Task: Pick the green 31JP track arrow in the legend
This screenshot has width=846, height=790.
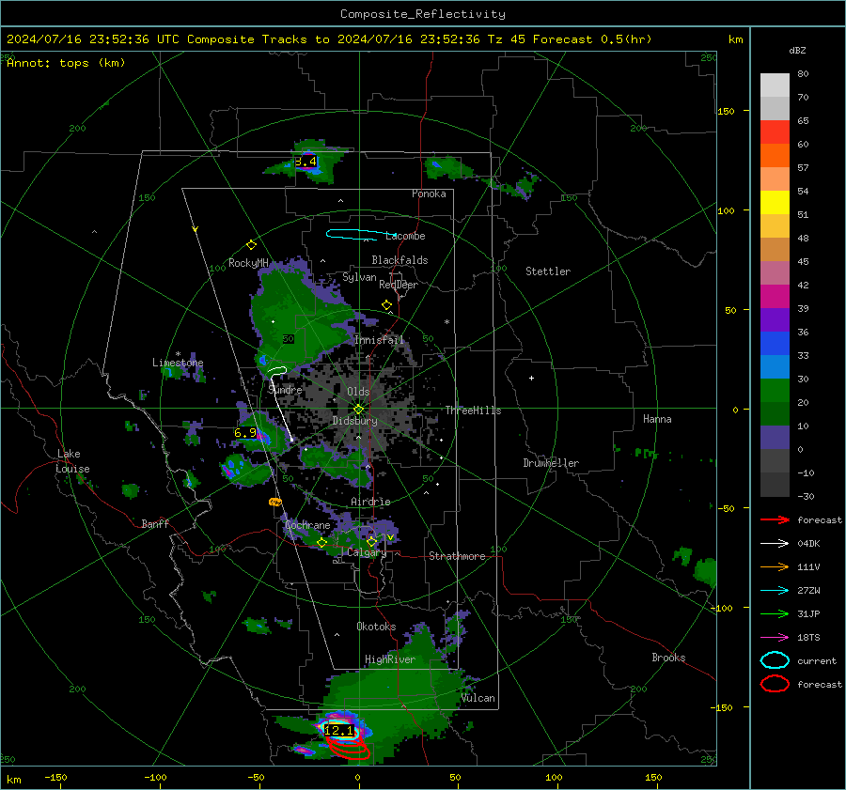Action: [x=775, y=613]
